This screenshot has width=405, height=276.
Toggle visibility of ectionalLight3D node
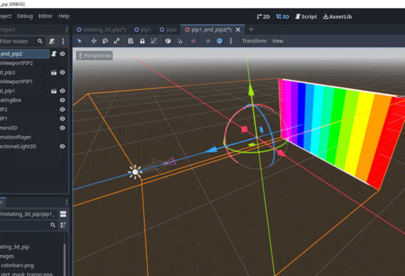coord(62,146)
